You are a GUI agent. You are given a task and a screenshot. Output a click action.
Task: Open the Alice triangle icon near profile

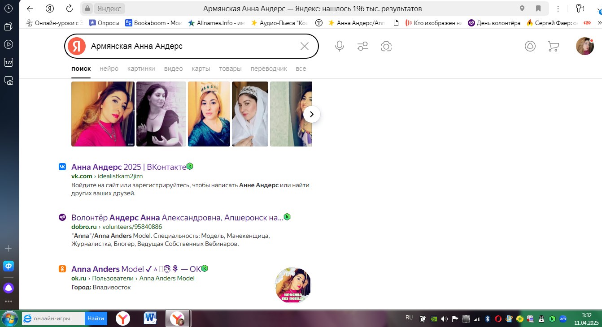click(x=530, y=46)
